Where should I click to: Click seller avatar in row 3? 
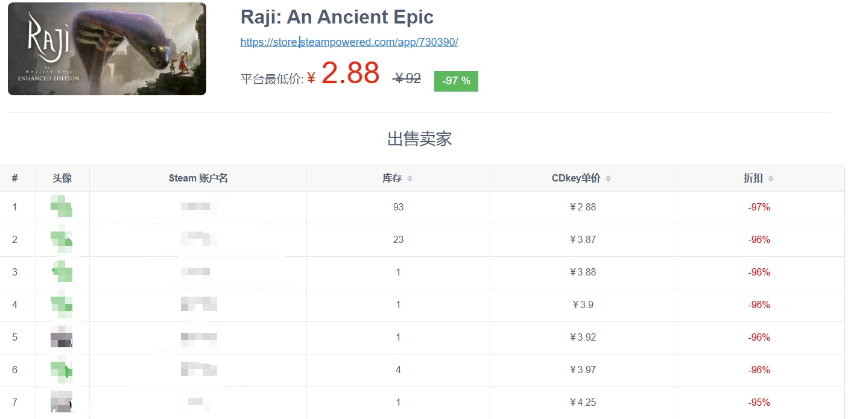point(62,272)
